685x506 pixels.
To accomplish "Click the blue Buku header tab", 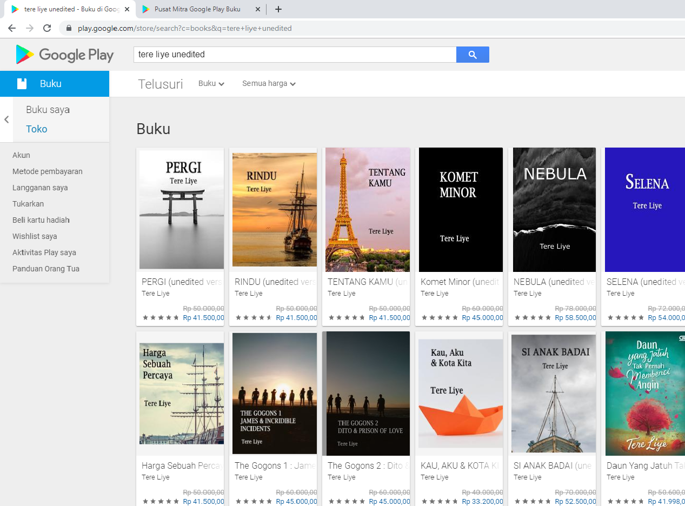I will click(55, 84).
